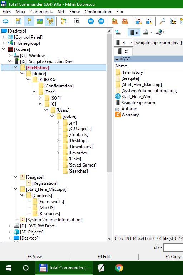The height and width of the screenshot is (275, 183).
Task: Click the pack files icon
Action: tap(114, 21)
